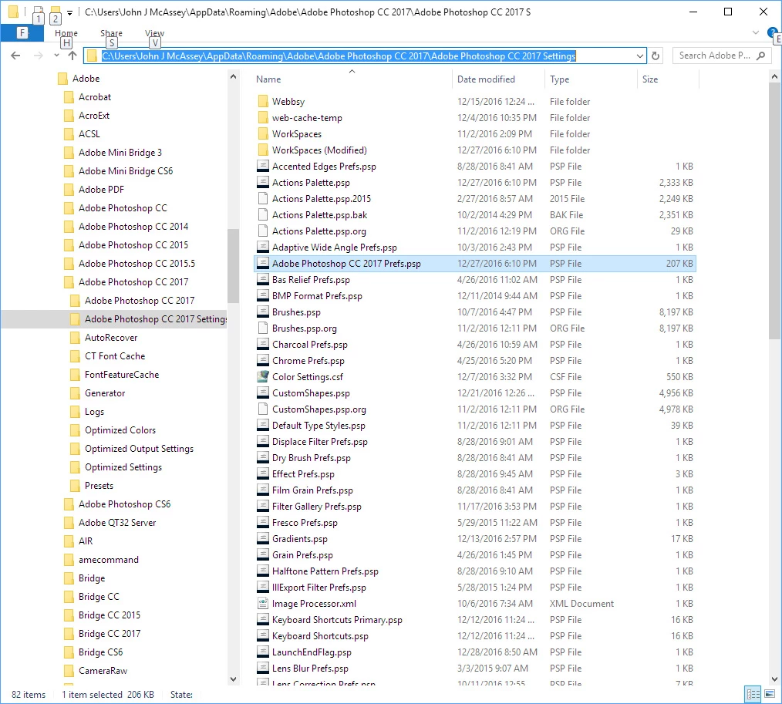Click the Search Adobe P... box

[x=720, y=56]
